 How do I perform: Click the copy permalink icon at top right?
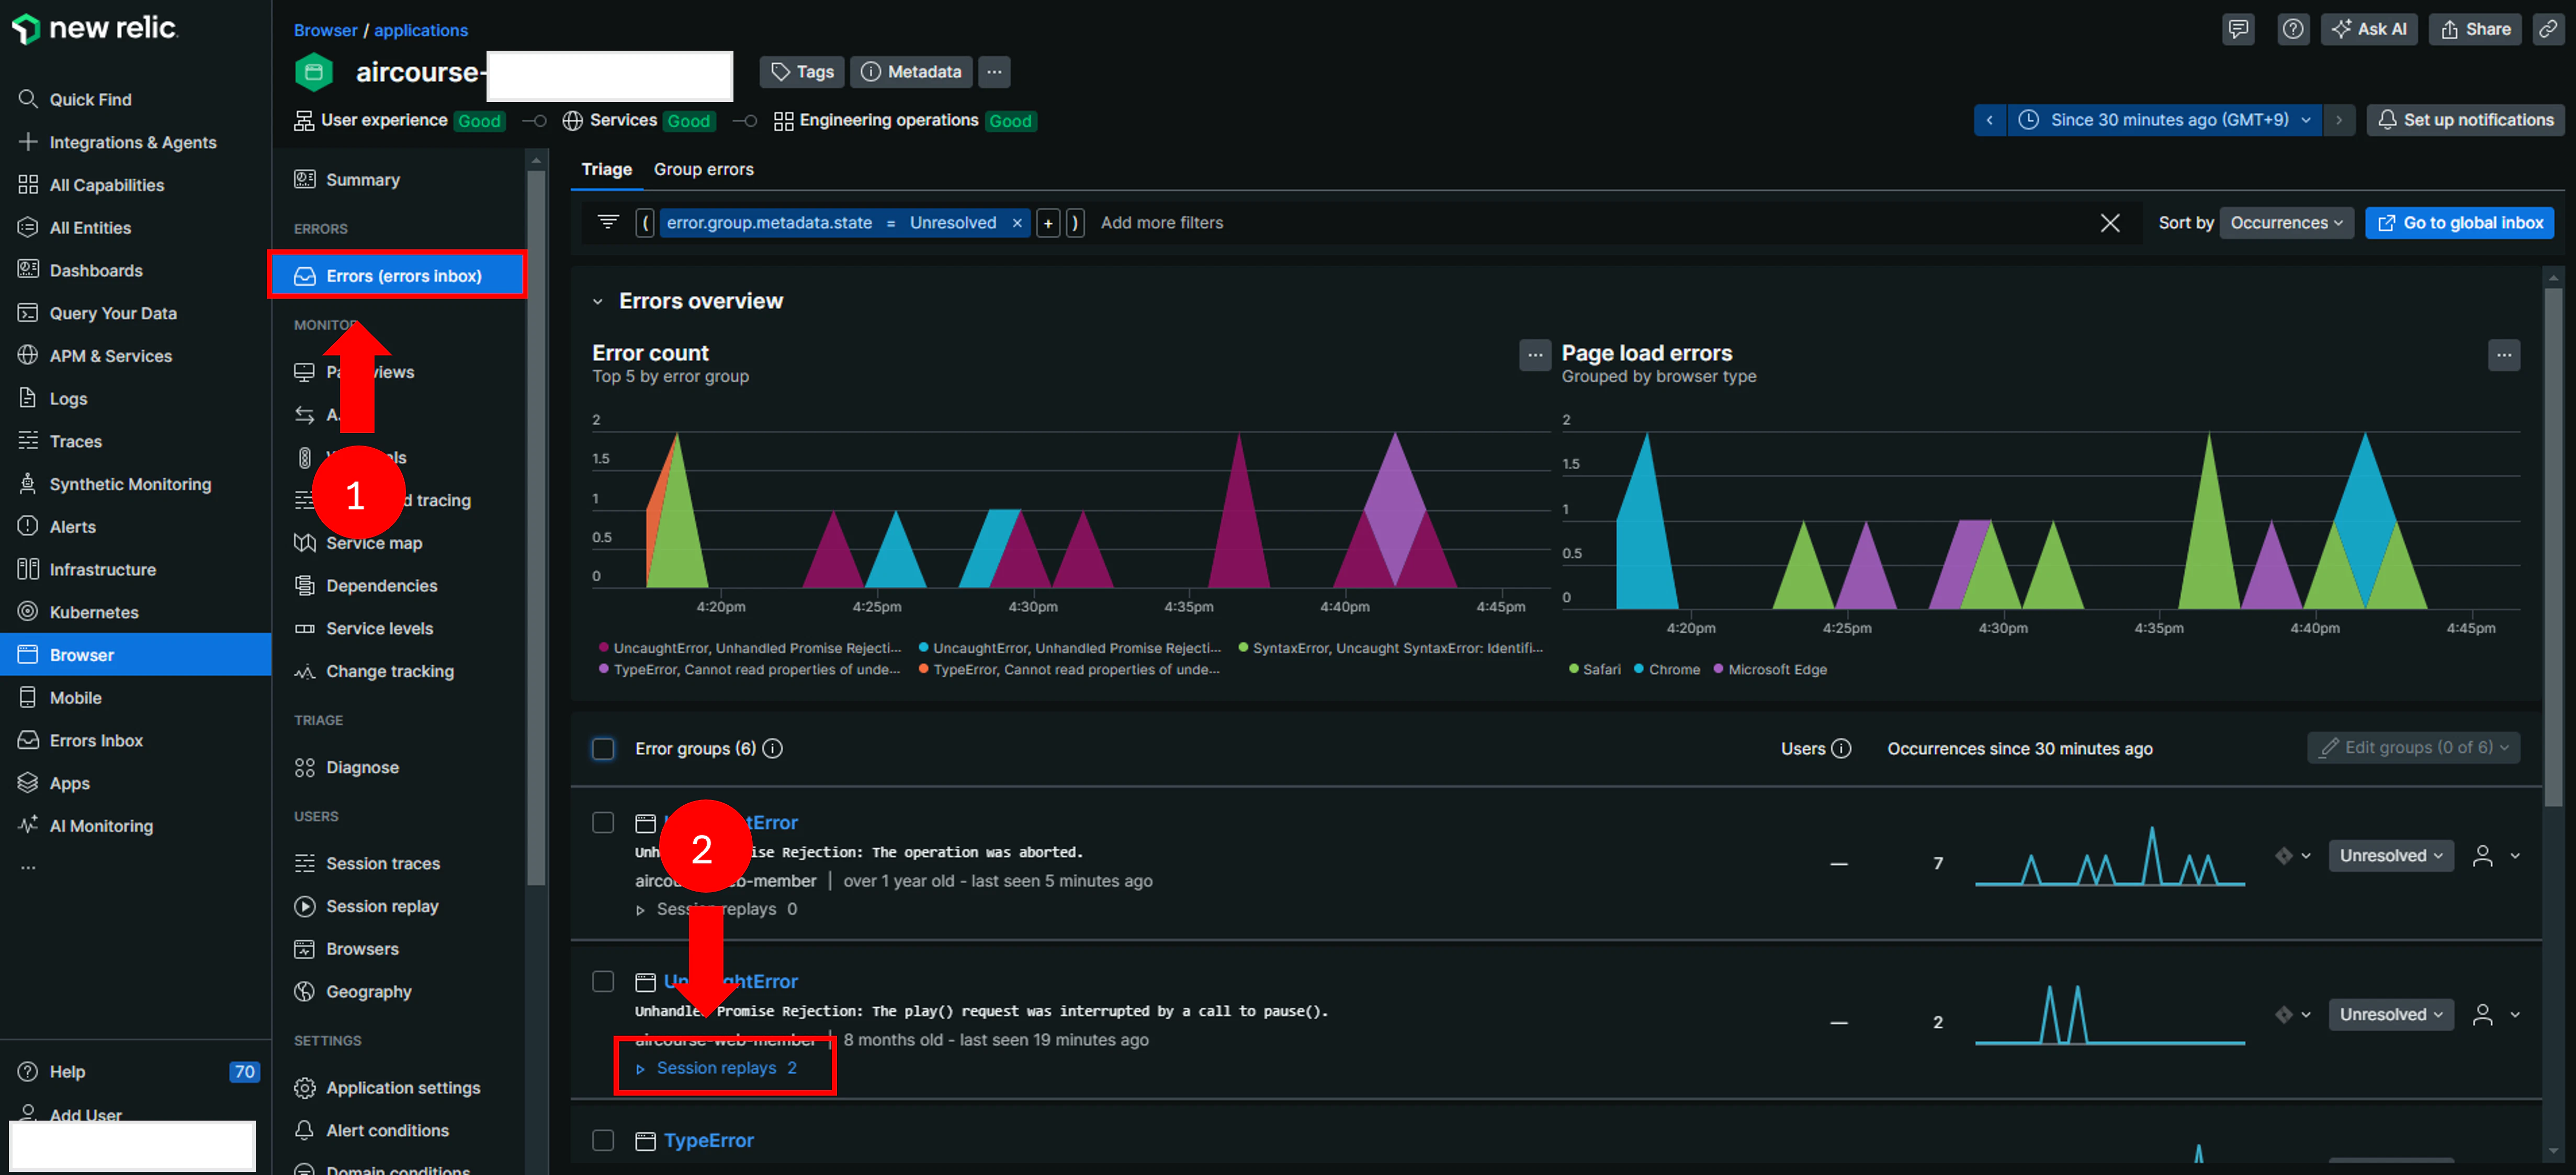[x=2548, y=29]
